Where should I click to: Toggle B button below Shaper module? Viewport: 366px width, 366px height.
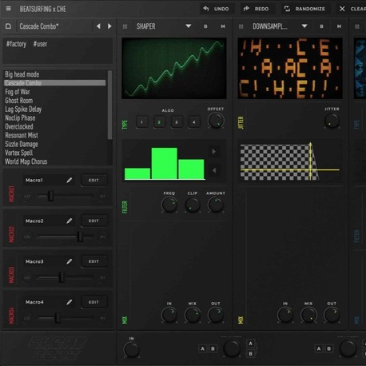point(213,348)
